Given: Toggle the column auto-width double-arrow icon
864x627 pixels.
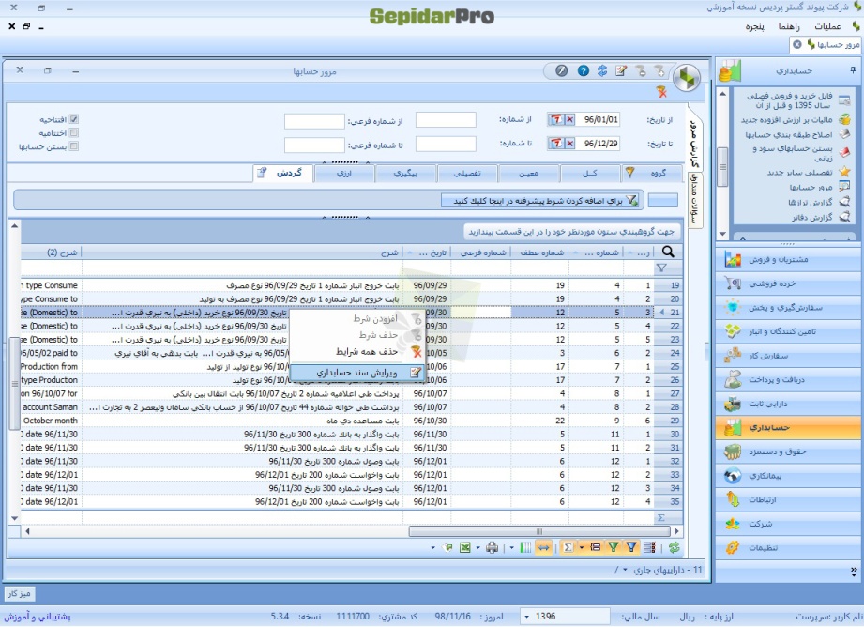Looking at the screenshot, I should 544,547.
